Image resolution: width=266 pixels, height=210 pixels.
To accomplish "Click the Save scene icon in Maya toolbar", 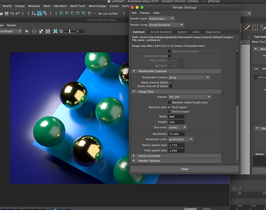I will coord(6,13).
